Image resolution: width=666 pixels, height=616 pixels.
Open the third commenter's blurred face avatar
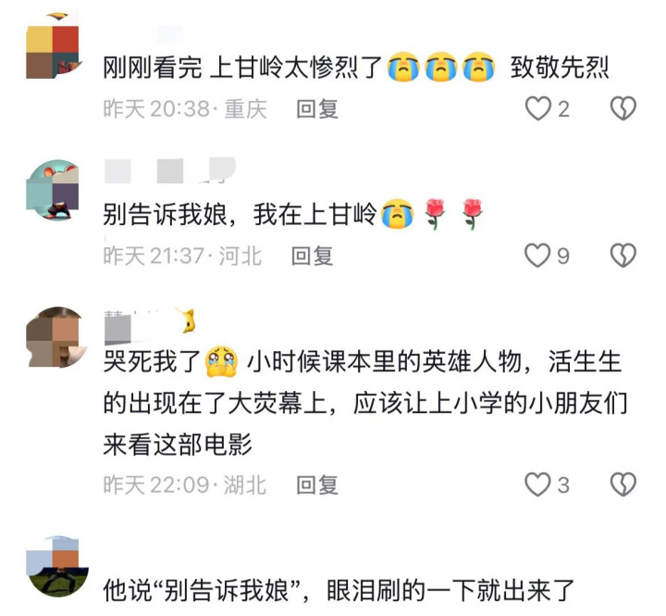pos(55,337)
